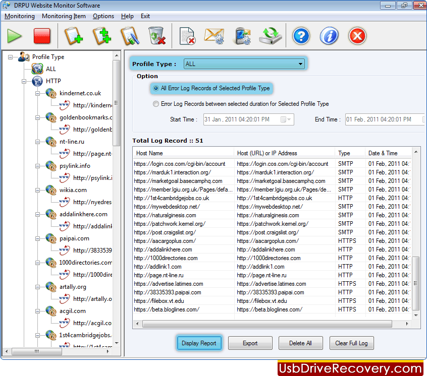
Task: Select the https://beta.bloglines.com/ log row
Action: (x=272, y=309)
